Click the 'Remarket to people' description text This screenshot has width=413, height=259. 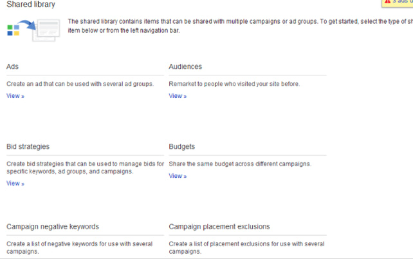pyautogui.click(x=234, y=84)
